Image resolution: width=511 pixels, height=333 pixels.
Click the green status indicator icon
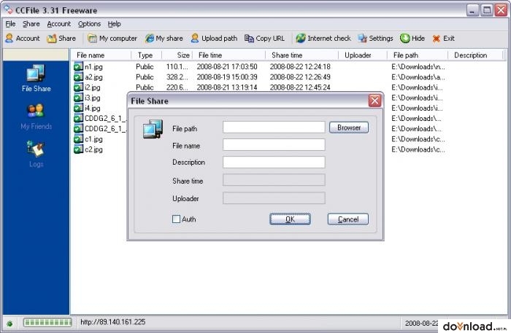click(x=9, y=324)
